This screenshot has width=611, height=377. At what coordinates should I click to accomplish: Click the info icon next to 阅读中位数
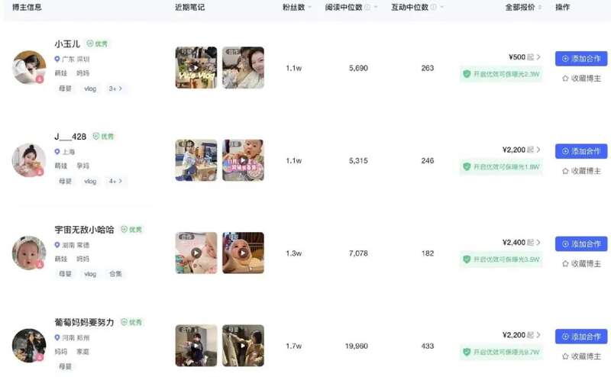tap(367, 8)
